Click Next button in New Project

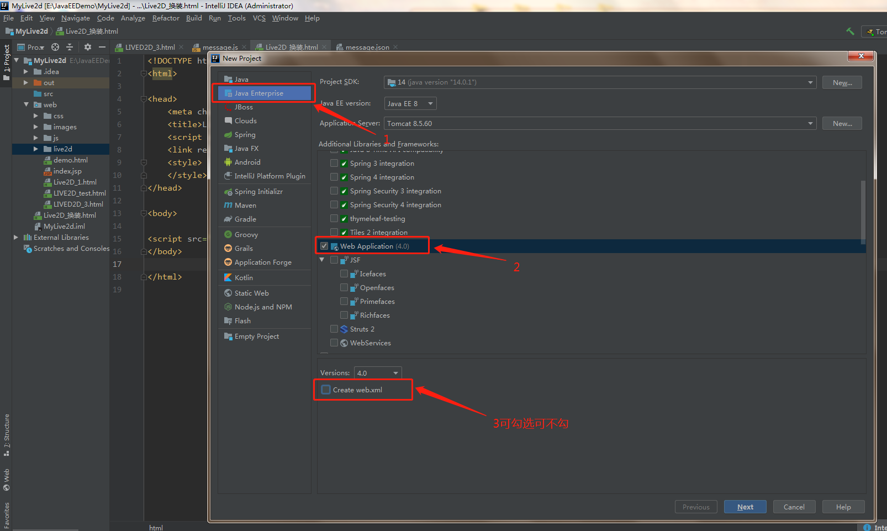[x=745, y=507]
